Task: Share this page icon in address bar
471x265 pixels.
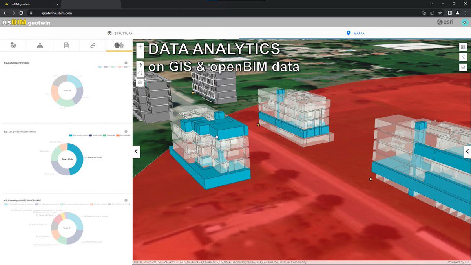Action: point(432,13)
